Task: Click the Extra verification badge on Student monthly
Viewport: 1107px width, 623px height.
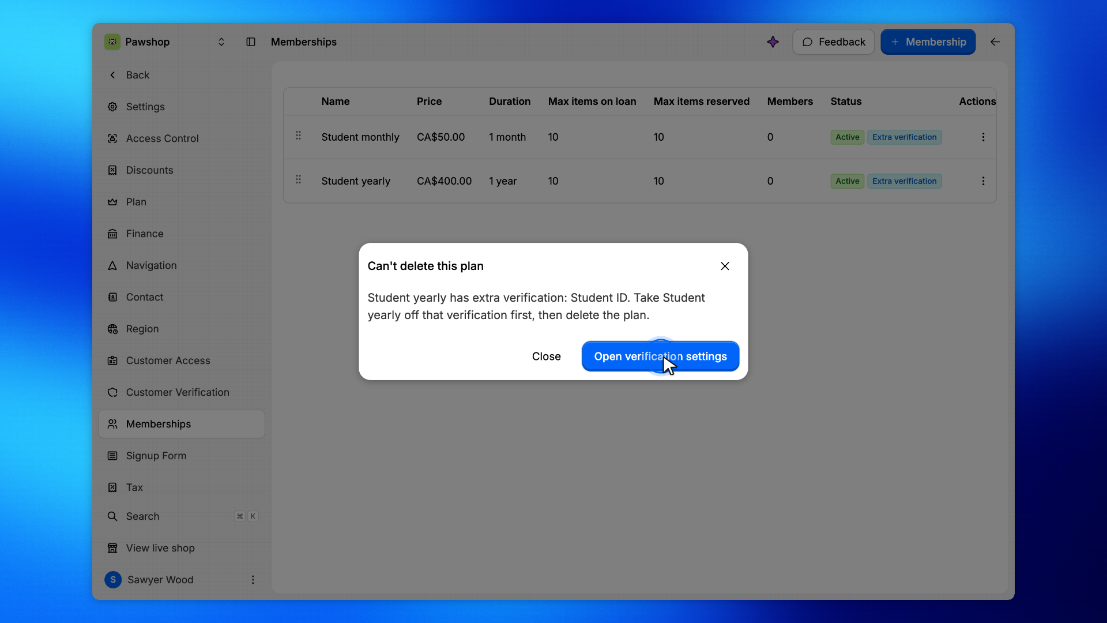Action: pos(904,137)
